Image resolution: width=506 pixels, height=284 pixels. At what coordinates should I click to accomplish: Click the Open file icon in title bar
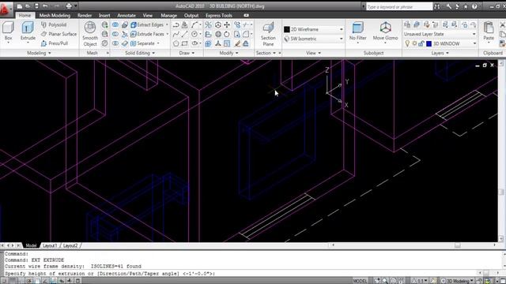(x=28, y=6)
